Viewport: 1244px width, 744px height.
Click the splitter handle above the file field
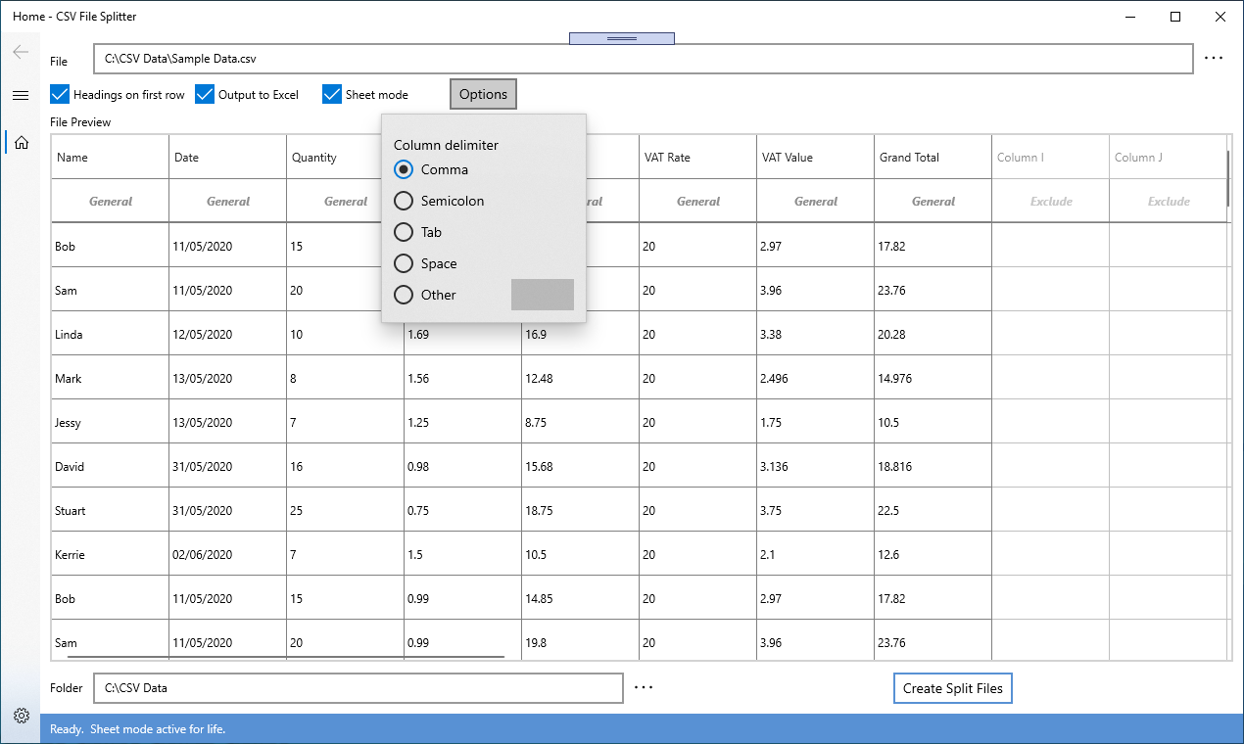click(x=621, y=37)
